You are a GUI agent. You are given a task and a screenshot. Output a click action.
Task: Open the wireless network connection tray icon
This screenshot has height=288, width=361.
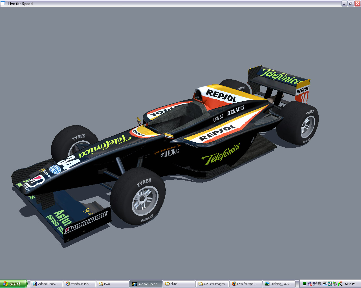[x=314, y=284]
